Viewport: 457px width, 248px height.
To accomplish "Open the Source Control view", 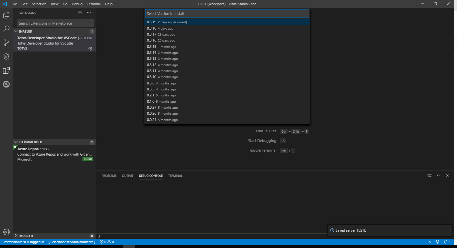I will (x=6, y=43).
